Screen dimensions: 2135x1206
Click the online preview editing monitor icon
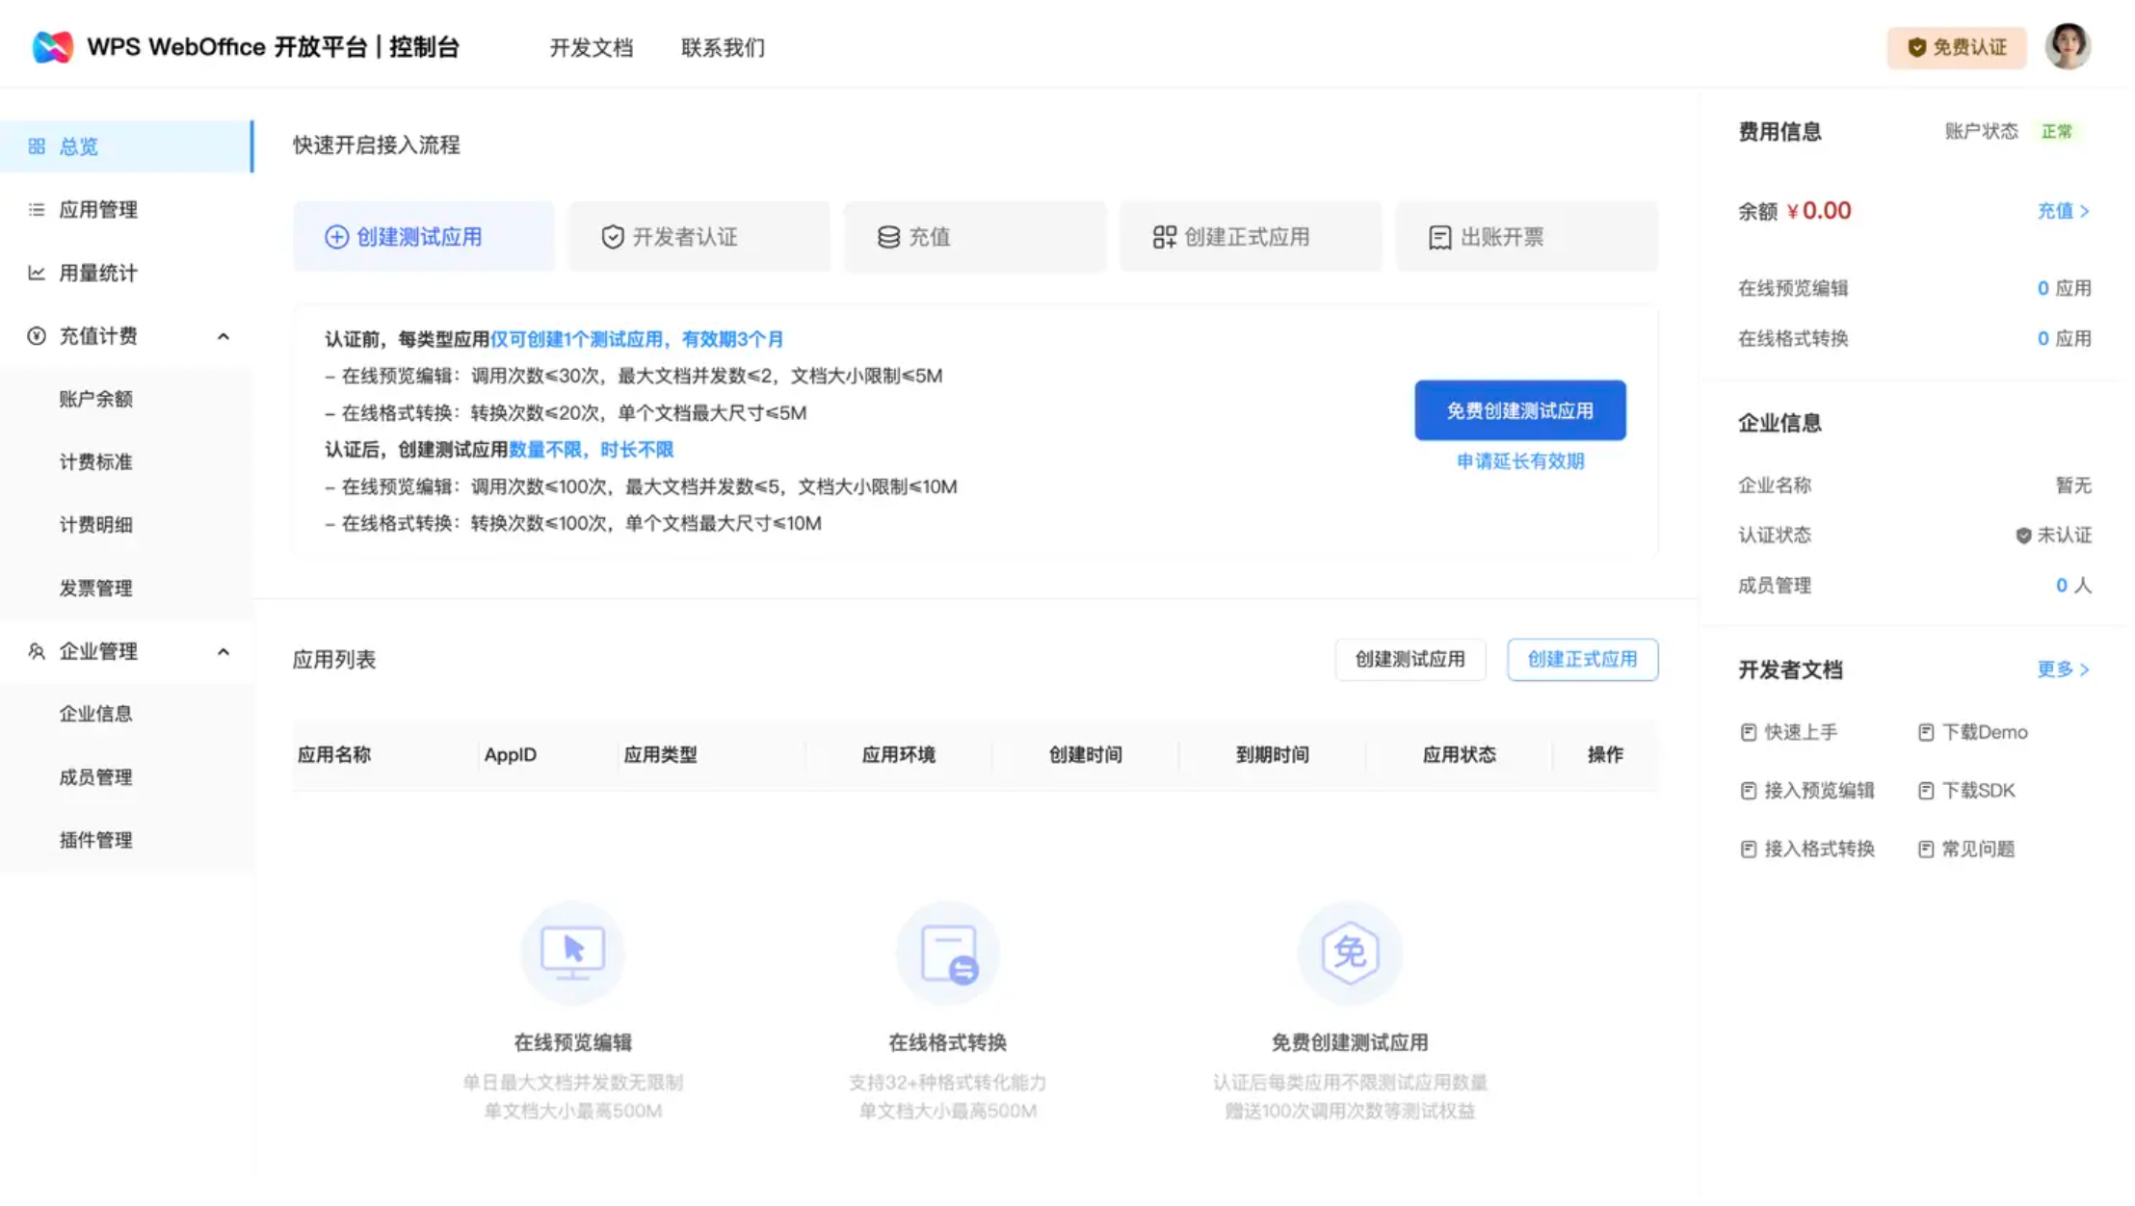572,952
